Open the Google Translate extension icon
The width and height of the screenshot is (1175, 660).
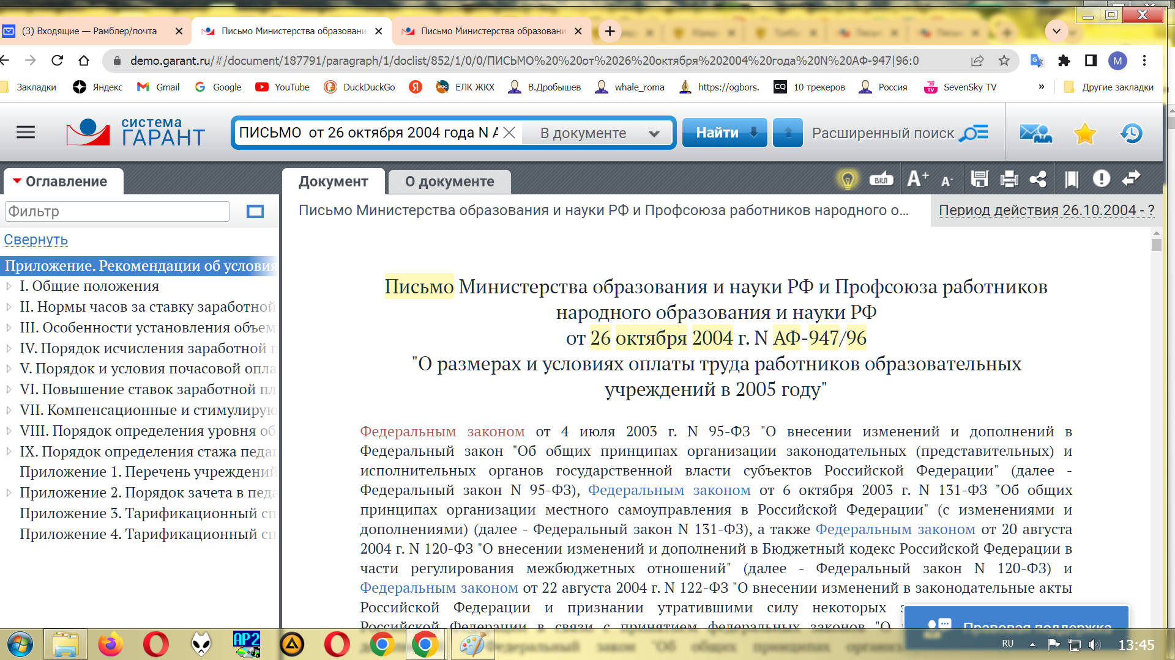pos(1037,61)
